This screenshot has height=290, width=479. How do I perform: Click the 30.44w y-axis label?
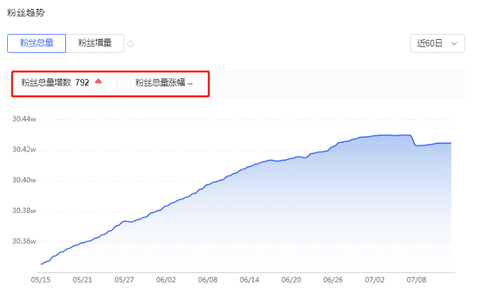click(x=24, y=119)
